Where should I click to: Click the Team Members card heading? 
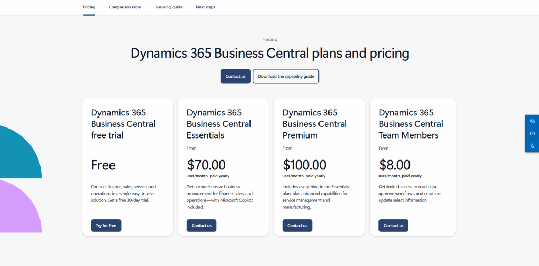(x=411, y=124)
